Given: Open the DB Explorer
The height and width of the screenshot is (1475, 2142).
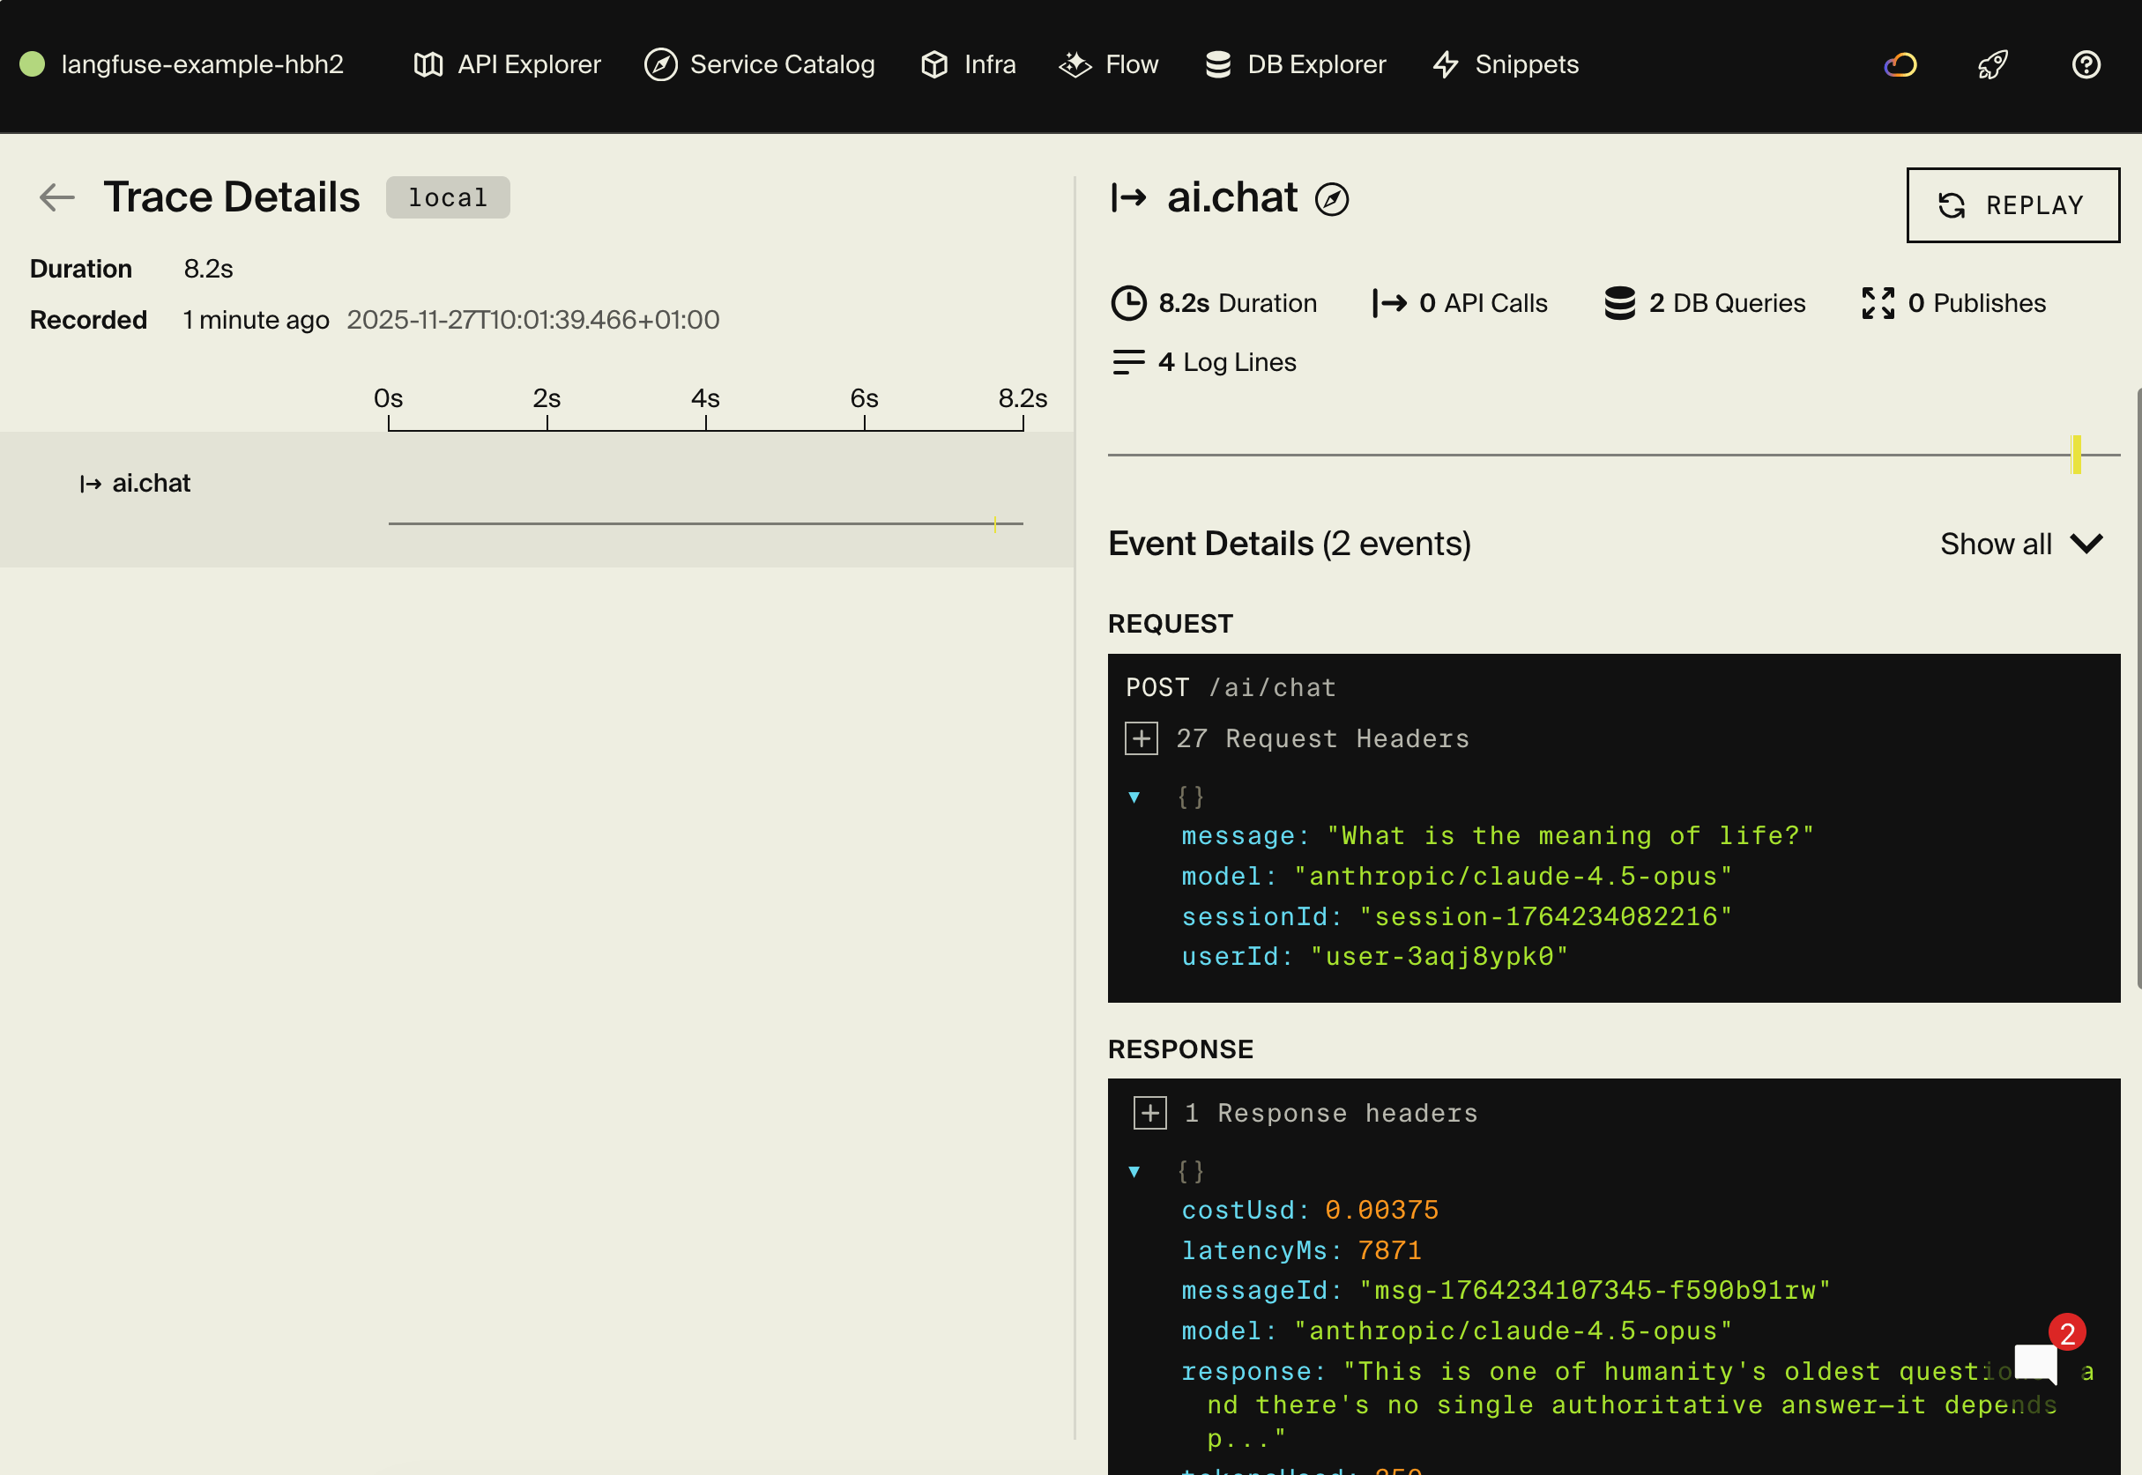Looking at the screenshot, I should [1294, 64].
